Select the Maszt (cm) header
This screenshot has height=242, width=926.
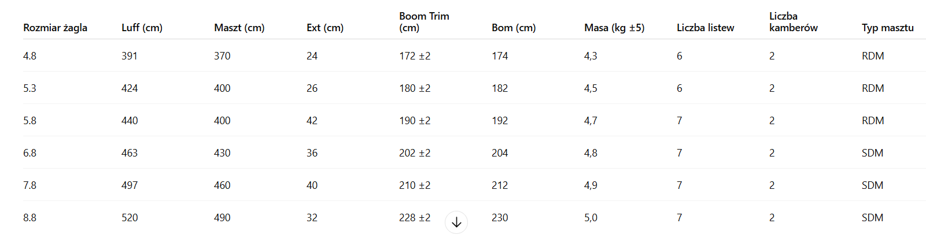tap(239, 28)
